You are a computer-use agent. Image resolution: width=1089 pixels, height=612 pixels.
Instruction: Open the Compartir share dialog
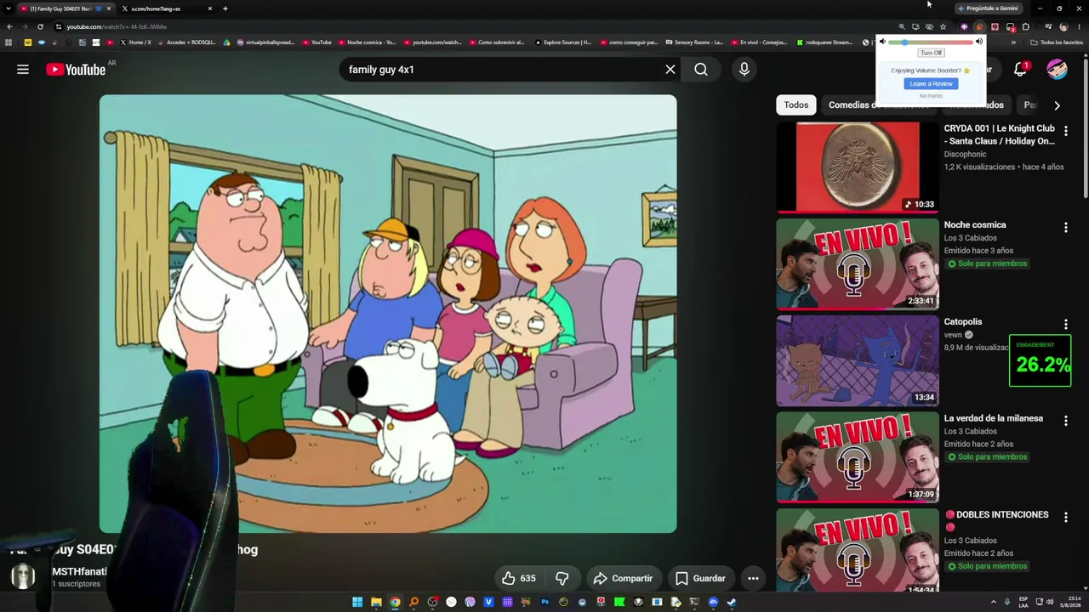[x=623, y=578]
